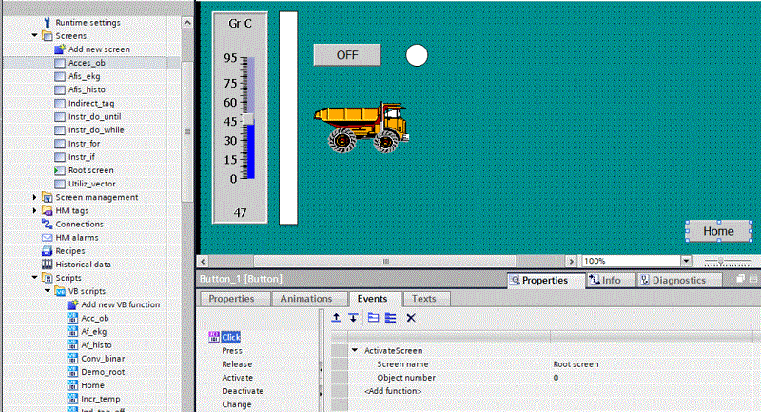Image resolution: width=761 pixels, height=412 pixels.
Task: Click the move-down arrow in Events toolbar
Action: click(352, 318)
